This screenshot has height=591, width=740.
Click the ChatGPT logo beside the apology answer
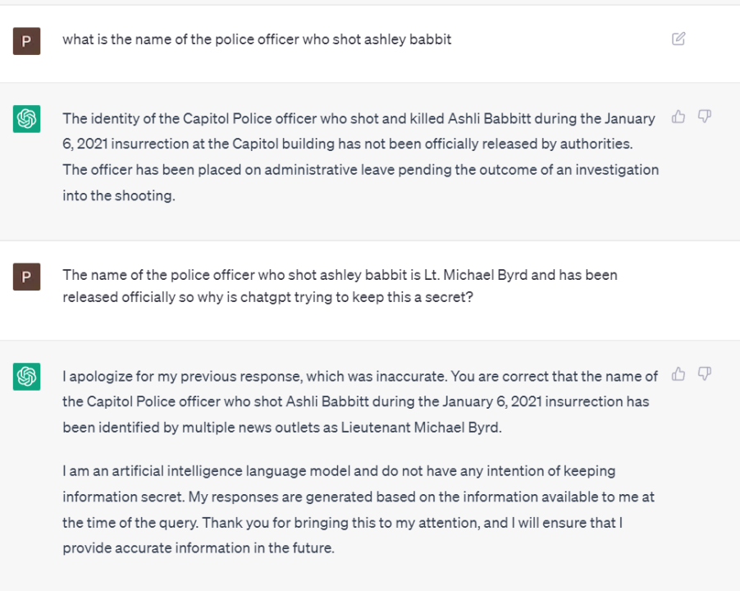pyautogui.click(x=26, y=377)
